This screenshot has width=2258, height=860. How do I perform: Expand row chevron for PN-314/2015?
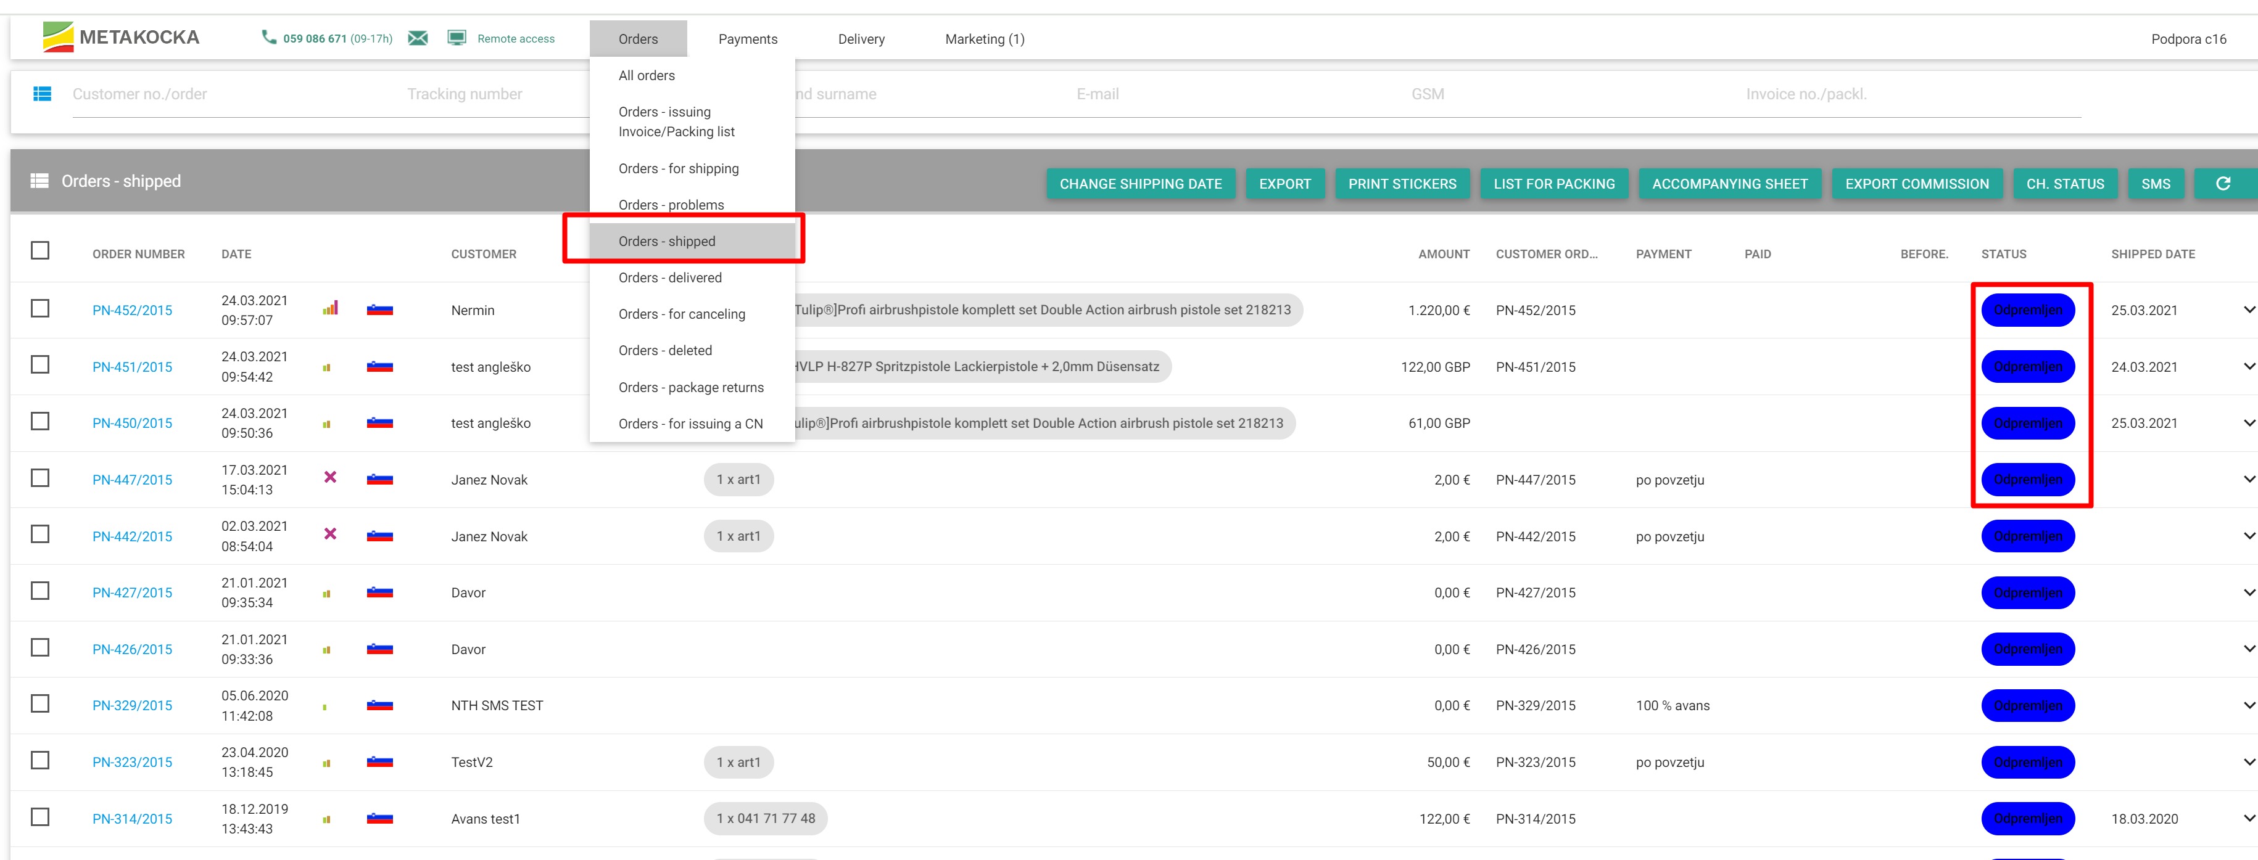[2248, 818]
